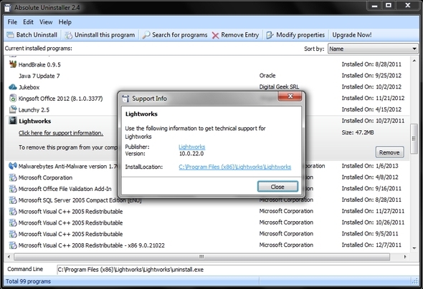Select the Java 7 Update 7 row

point(207,76)
